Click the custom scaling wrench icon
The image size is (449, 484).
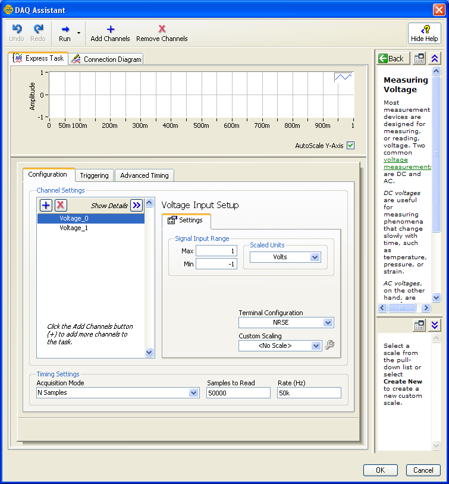point(329,345)
